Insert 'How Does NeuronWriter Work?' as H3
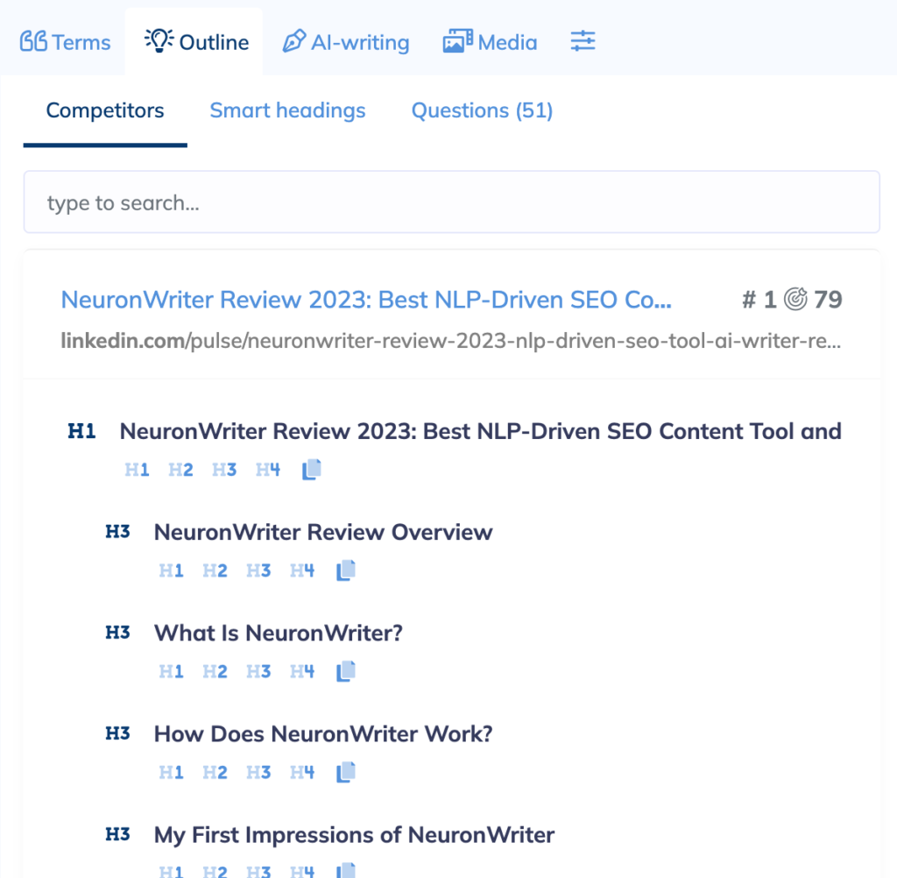 click(258, 773)
